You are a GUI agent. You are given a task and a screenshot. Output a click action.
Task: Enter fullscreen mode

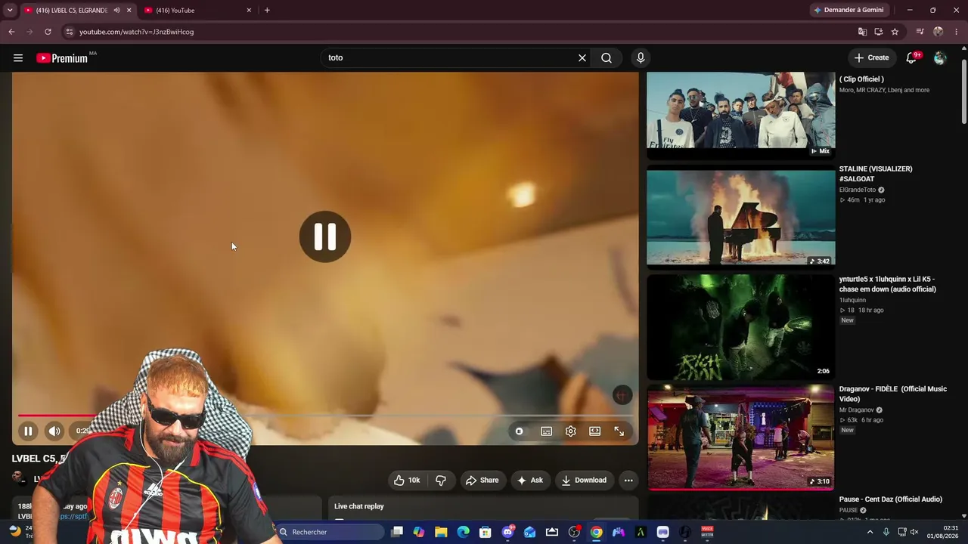tap(619, 431)
